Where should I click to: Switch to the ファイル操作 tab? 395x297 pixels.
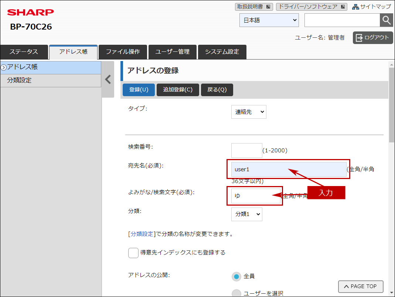(x=123, y=52)
